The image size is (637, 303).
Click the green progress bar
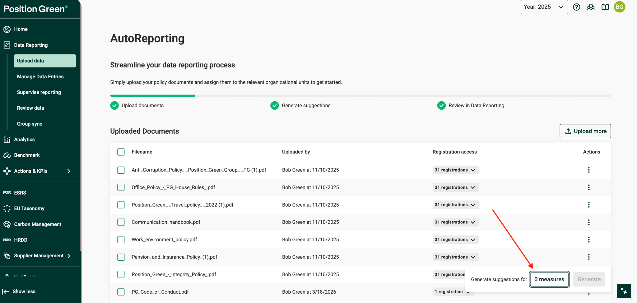153,96
